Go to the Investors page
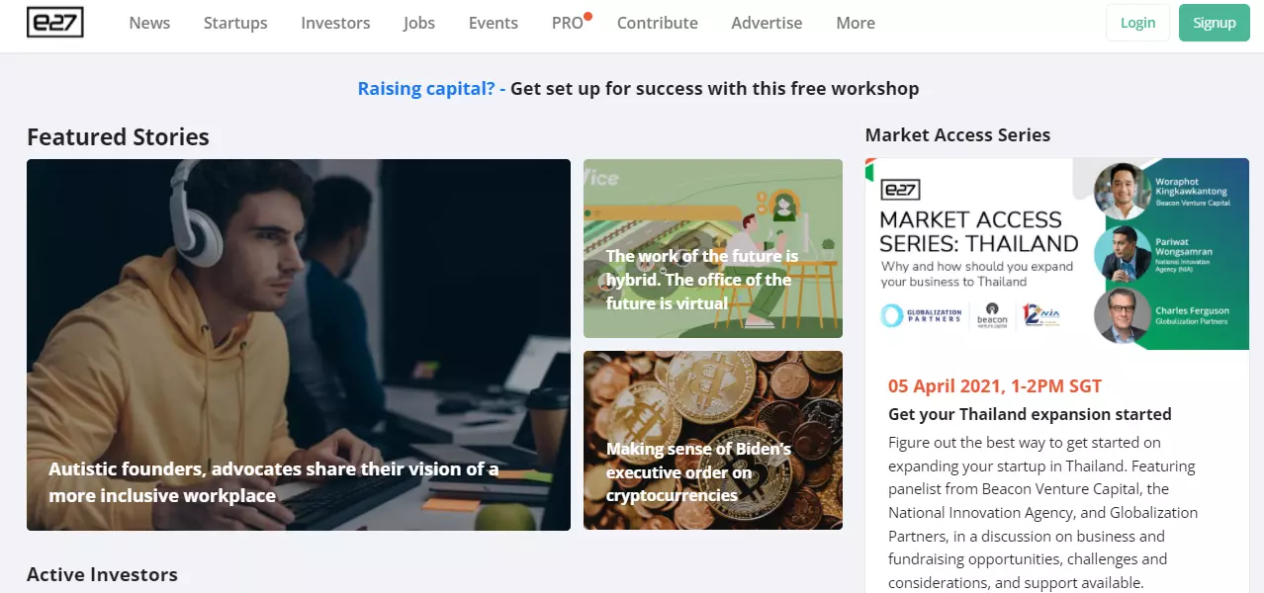This screenshot has width=1264, height=593. pyautogui.click(x=335, y=23)
